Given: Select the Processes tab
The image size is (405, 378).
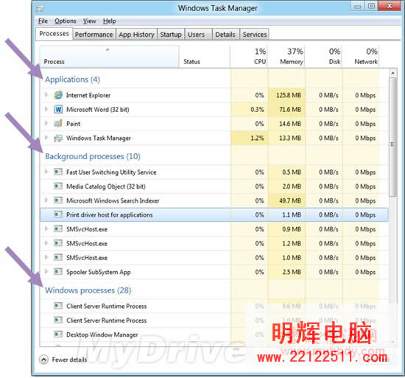Looking at the screenshot, I should (54, 34).
